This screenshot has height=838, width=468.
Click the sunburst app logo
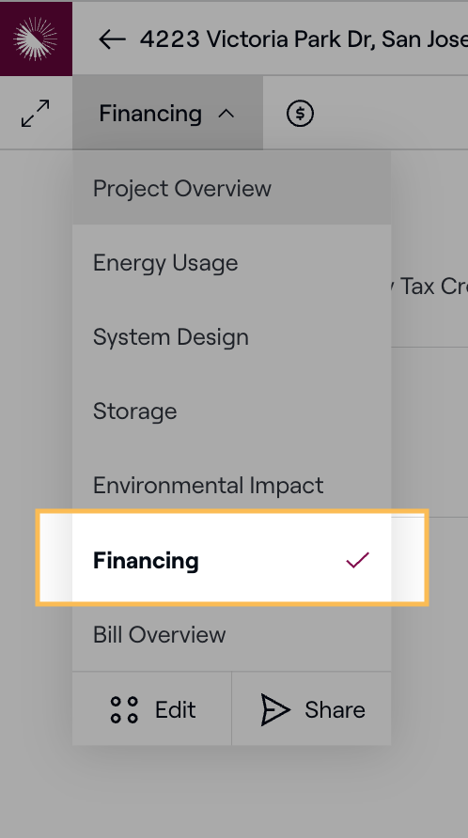36,39
